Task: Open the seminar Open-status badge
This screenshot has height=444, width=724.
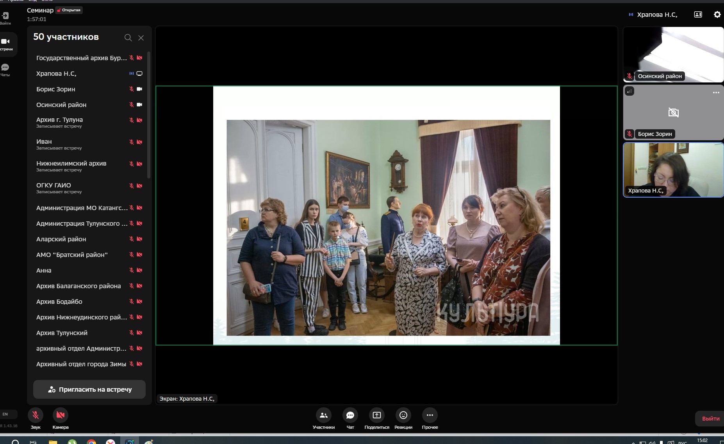Action: coord(69,10)
